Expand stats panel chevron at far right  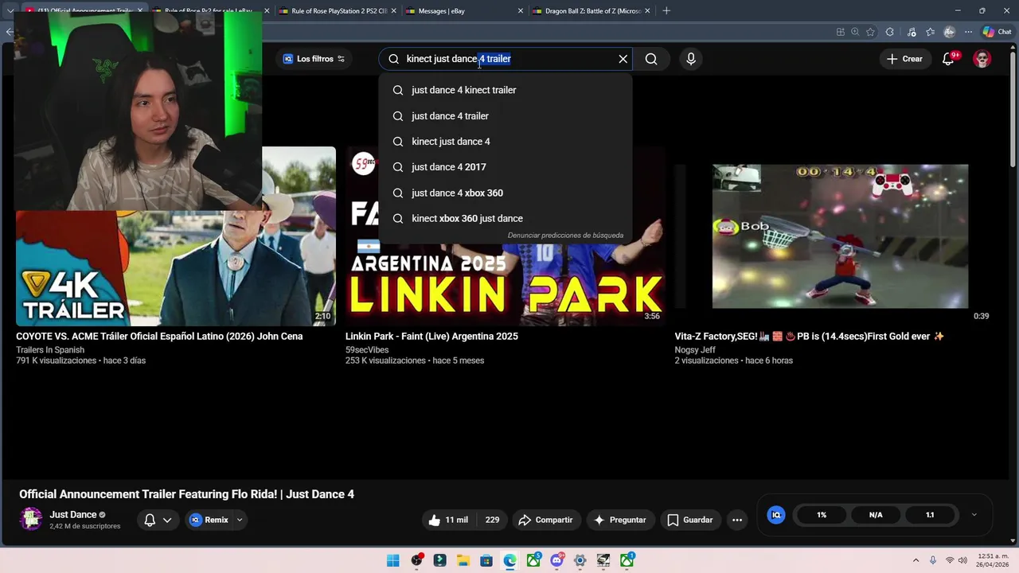click(974, 515)
